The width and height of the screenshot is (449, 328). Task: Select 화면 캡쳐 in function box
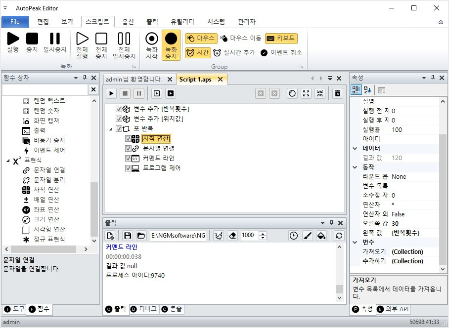(46, 121)
